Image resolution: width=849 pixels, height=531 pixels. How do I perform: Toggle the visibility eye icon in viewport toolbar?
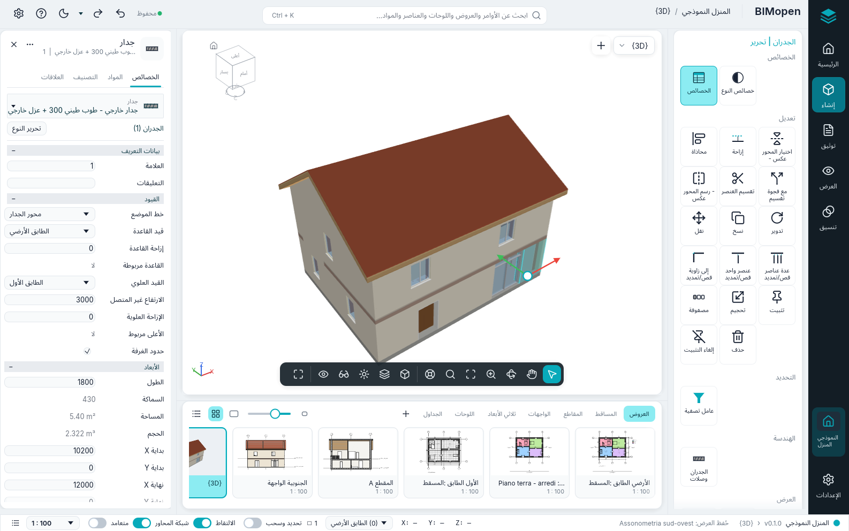pos(323,374)
